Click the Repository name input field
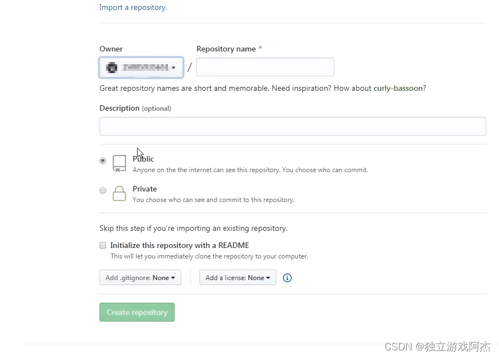The image size is (499, 357). pos(265,66)
